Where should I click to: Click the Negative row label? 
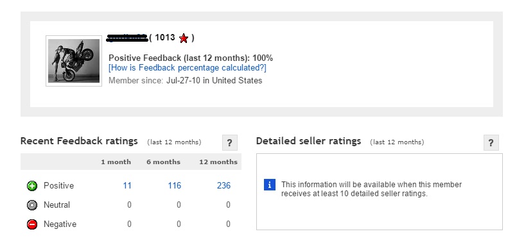point(60,224)
